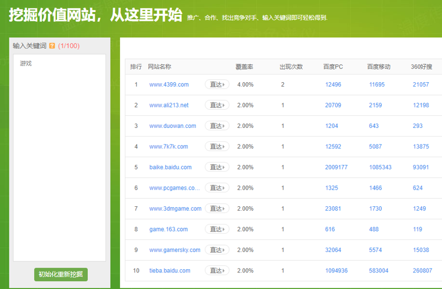Click 360好搜 value 93091 for baike

421,167
